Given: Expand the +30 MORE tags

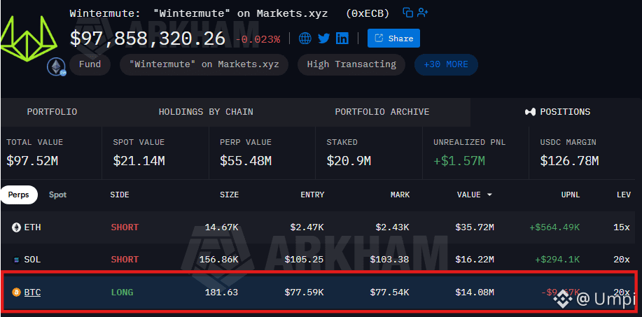Looking at the screenshot, I should (446, 64).
